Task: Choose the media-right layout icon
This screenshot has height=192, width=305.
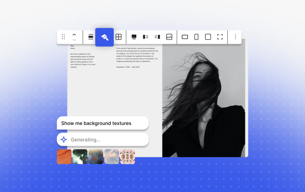Action: 157,37
